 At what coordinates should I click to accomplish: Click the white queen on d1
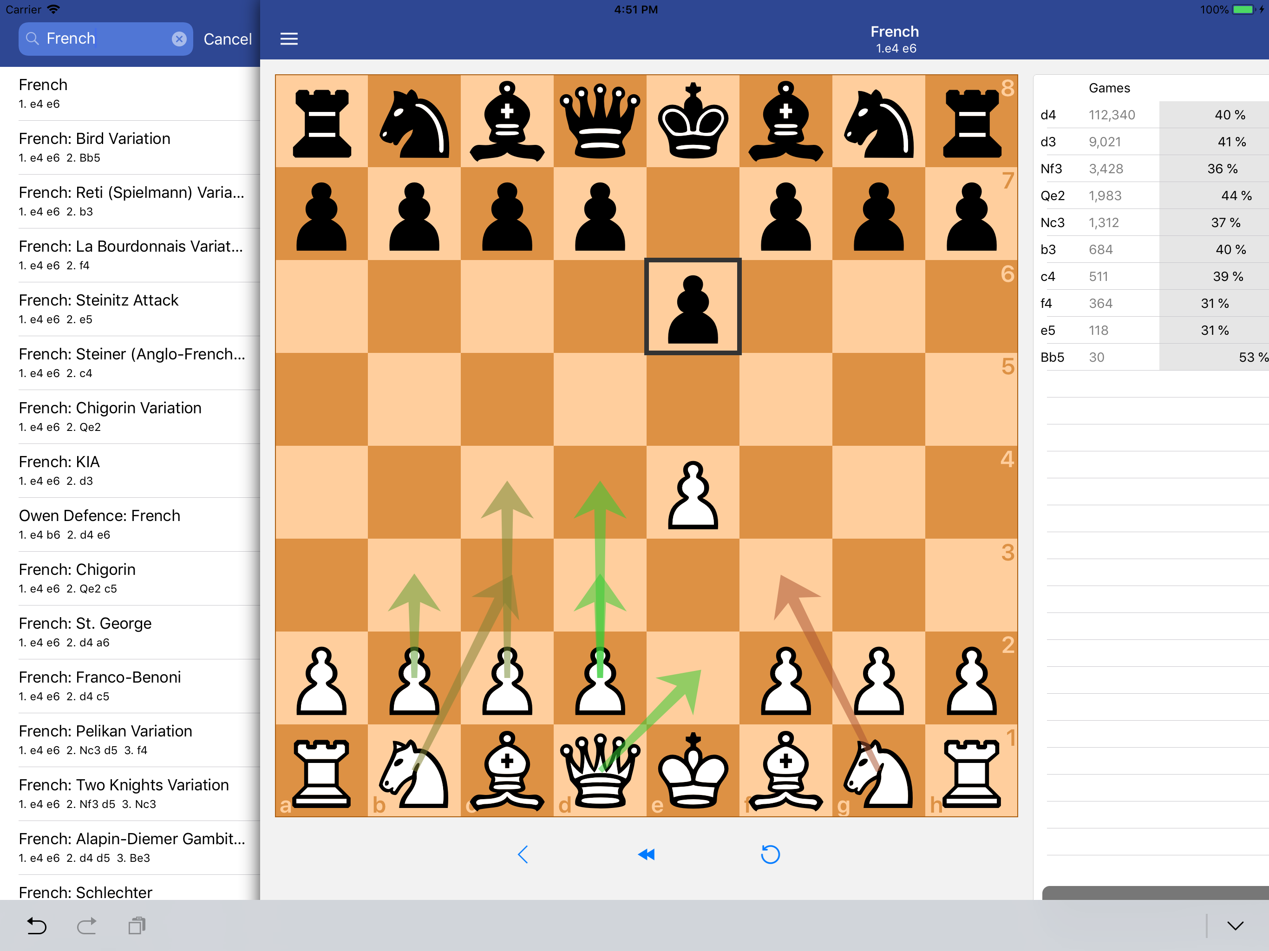600,770
